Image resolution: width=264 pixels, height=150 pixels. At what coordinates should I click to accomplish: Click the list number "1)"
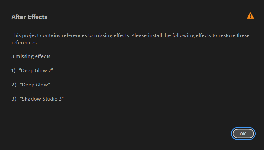(x=13, y=70)
